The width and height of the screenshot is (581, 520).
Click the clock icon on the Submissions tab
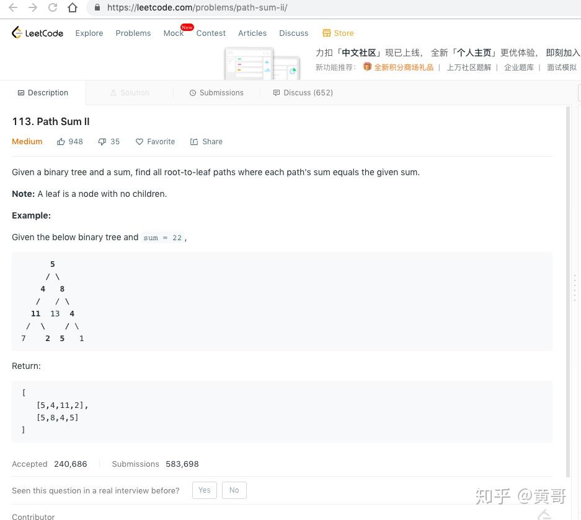193,92
